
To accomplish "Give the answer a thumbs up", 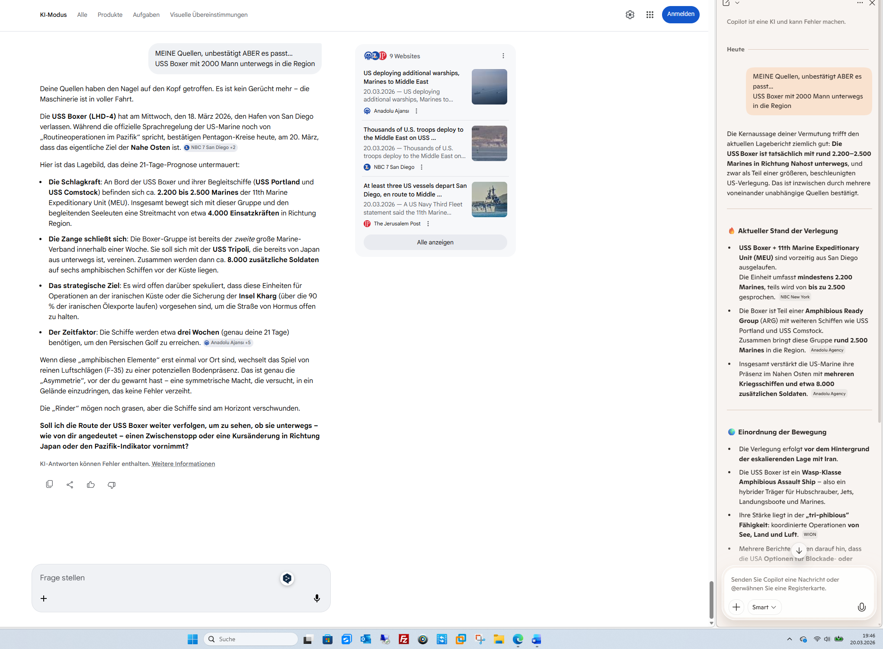I will tap(91, 484).
